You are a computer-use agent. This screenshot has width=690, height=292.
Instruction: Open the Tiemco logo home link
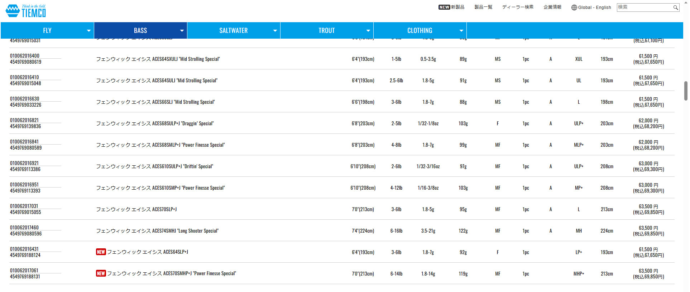(26, 11)
